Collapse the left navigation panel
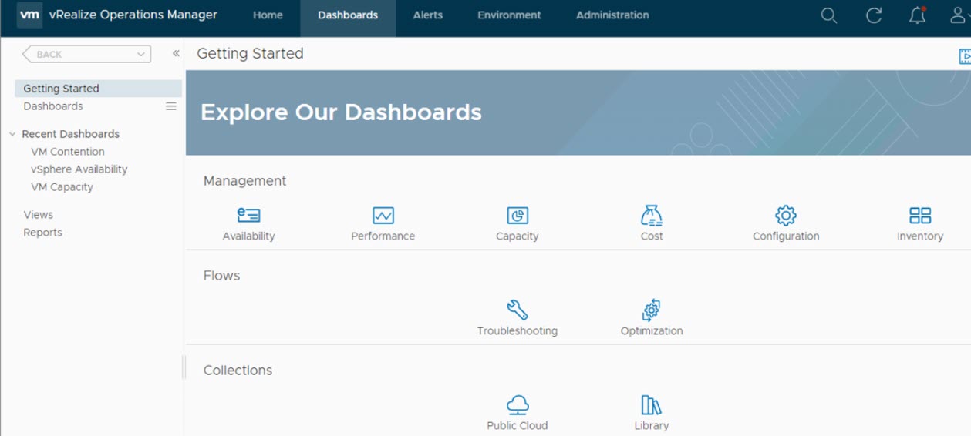Screen dimensions: 971x436 coord(176,54)
